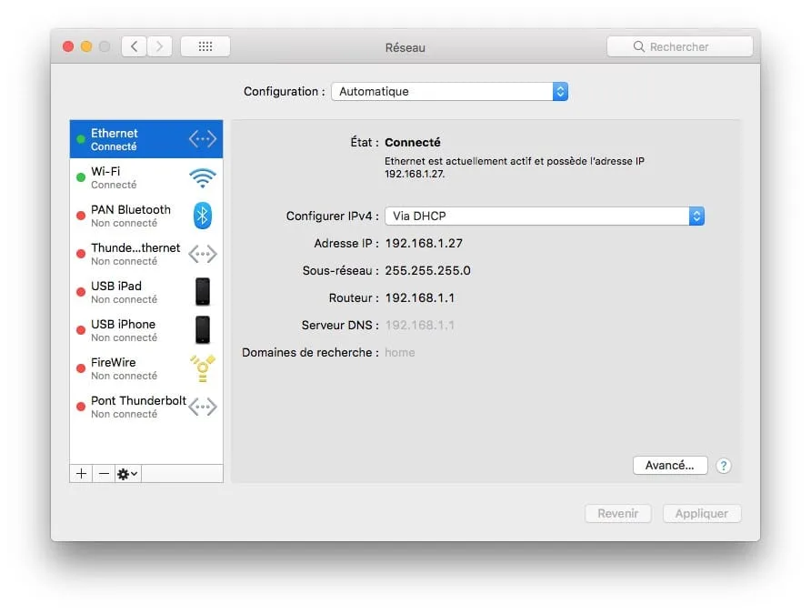Click the FireWire icon in the sidebar
The image size is (811, 614).
[202, 367]
